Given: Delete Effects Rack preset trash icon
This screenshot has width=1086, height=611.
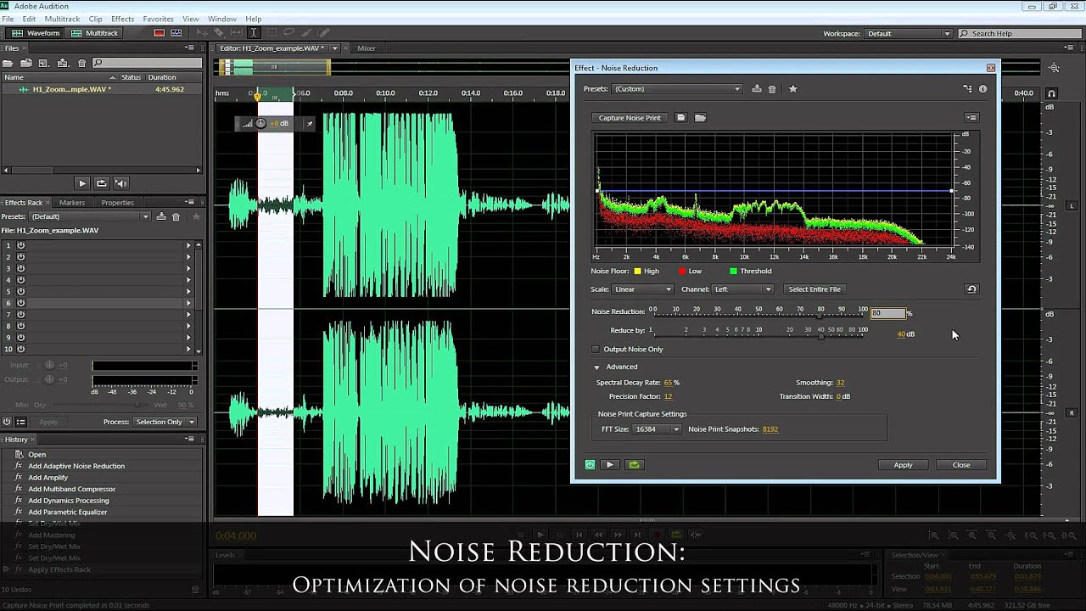Looking at the screenshot, I should click(176, 216).
